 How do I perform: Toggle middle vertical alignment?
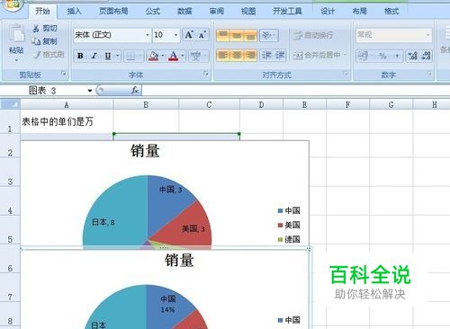click(x=237, y=35)
